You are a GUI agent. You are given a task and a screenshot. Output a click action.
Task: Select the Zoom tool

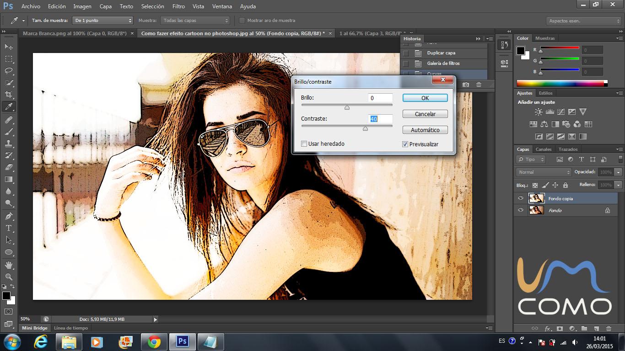pyautogui.click(x=9, y=277)
